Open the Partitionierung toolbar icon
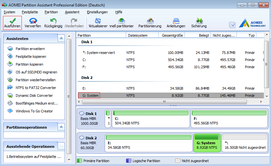This screenshot has width=271, height=166. click(150, 21)
